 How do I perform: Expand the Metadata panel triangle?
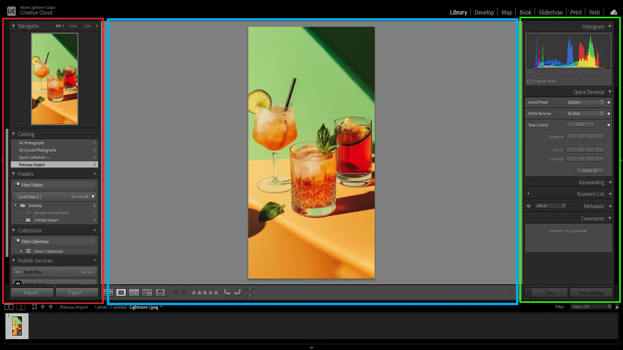pos(610,206)
